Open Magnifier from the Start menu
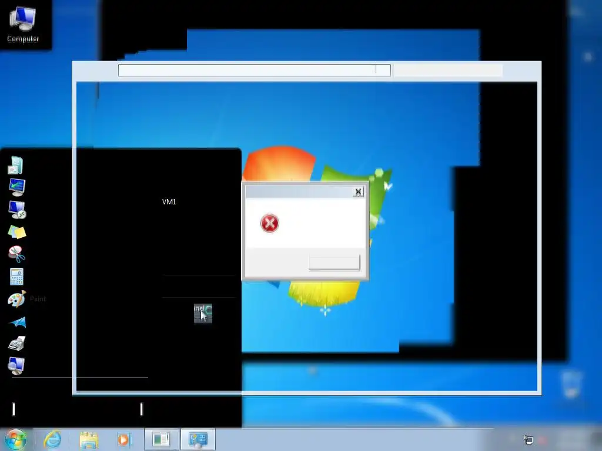This screenshot has height=451, width=602. point(16,365)
